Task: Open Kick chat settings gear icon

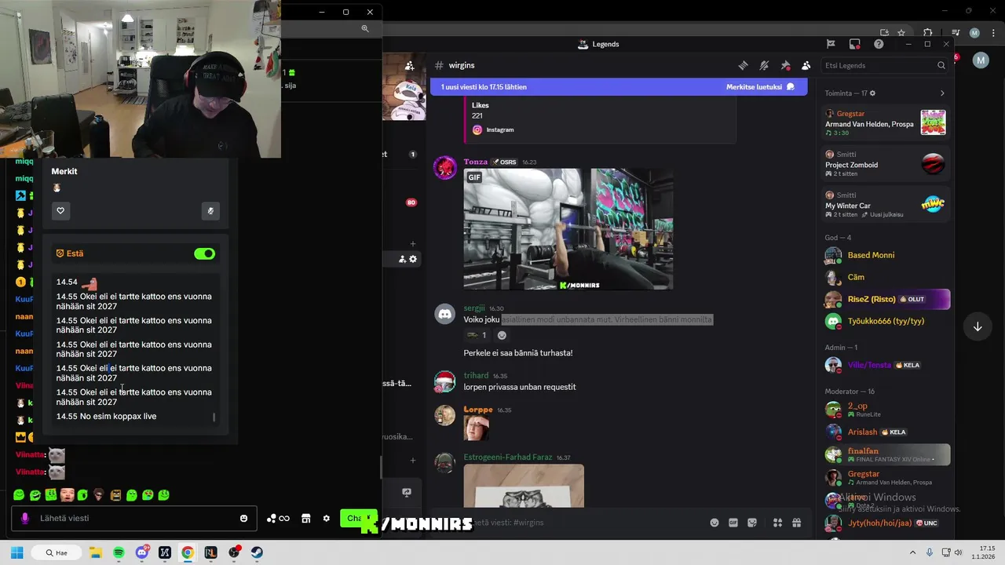Action: pyautogui.click(x=327, y=518)
